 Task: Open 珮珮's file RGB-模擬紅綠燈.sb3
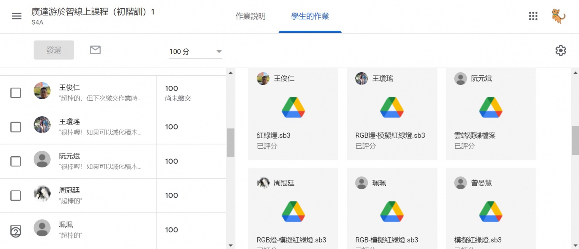coord(386,240)
